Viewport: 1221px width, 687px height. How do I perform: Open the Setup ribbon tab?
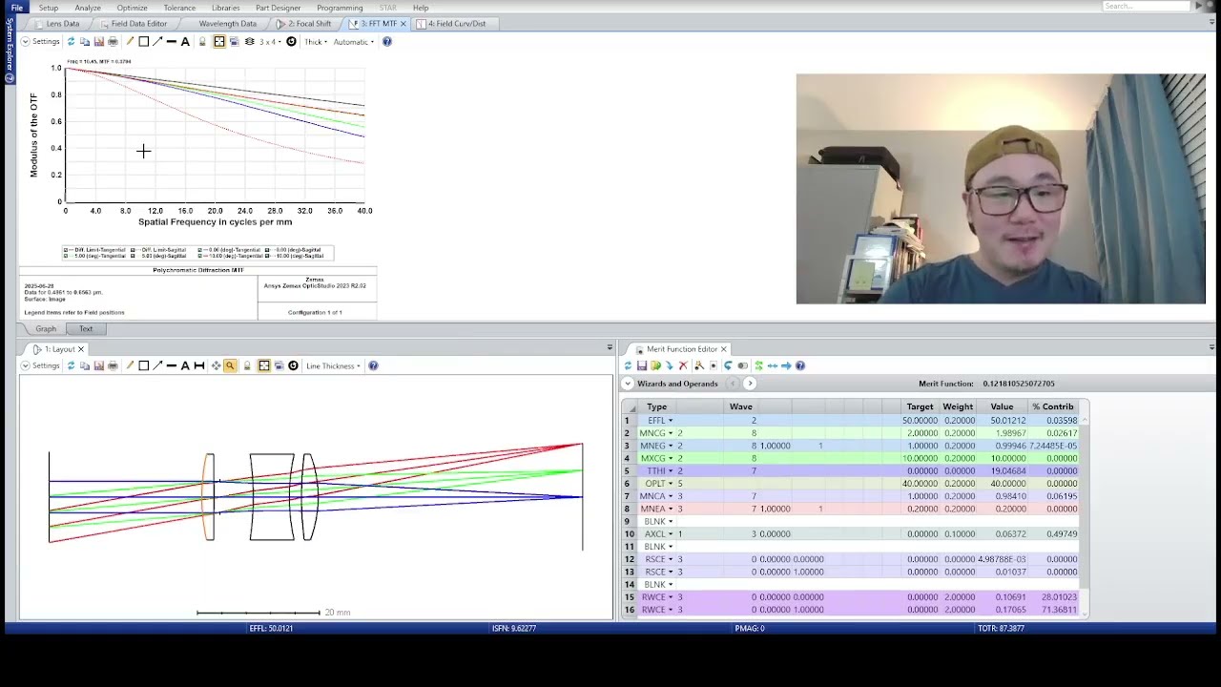pos(48,8)
